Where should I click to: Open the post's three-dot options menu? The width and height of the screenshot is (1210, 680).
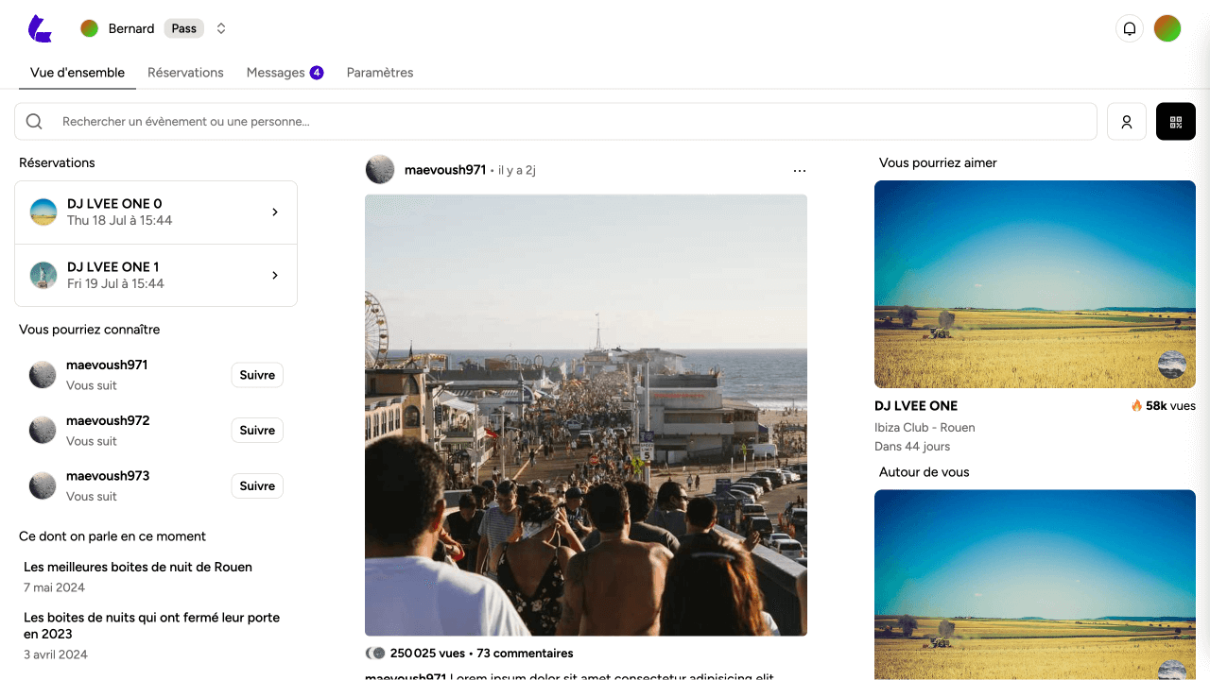(799, 171)
